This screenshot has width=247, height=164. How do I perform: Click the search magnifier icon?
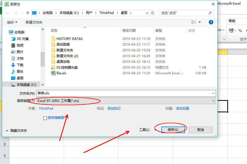[x=210, y=13]
